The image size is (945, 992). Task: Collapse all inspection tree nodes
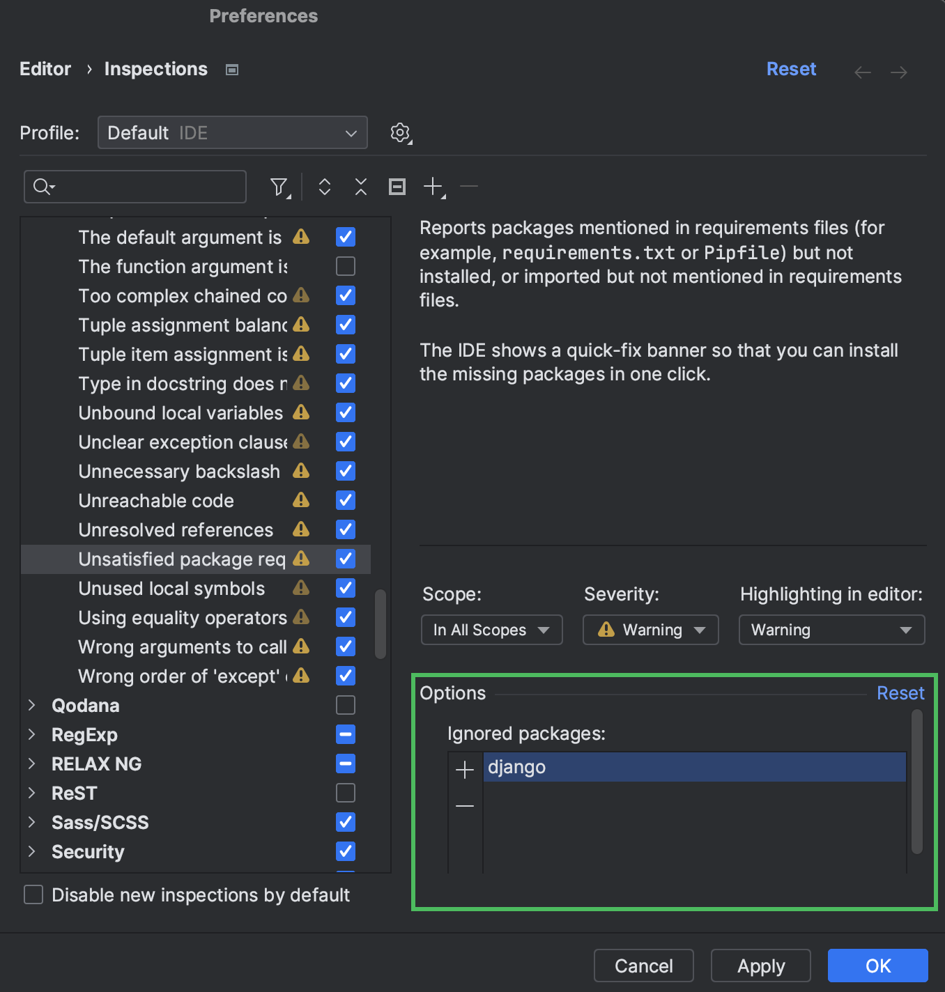360,187
